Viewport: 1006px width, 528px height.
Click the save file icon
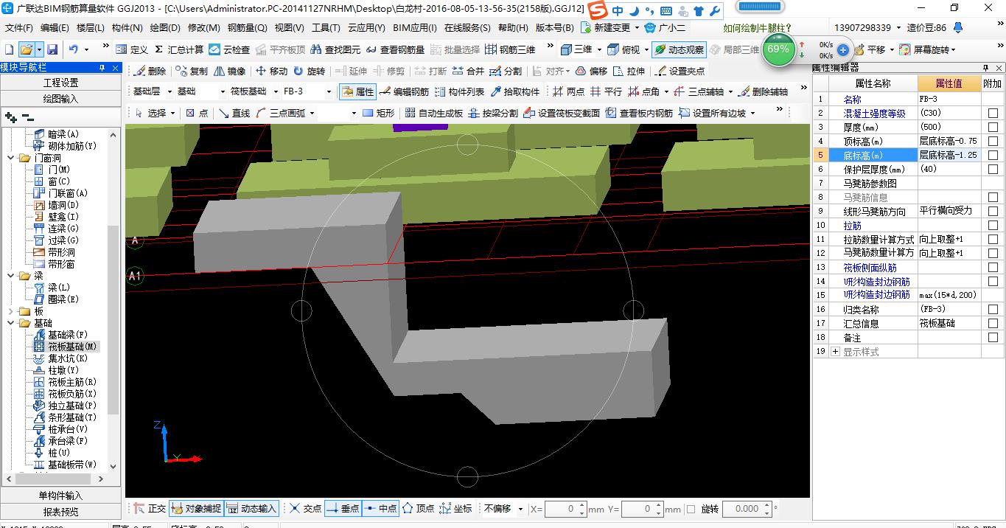[x=52, y=49]
